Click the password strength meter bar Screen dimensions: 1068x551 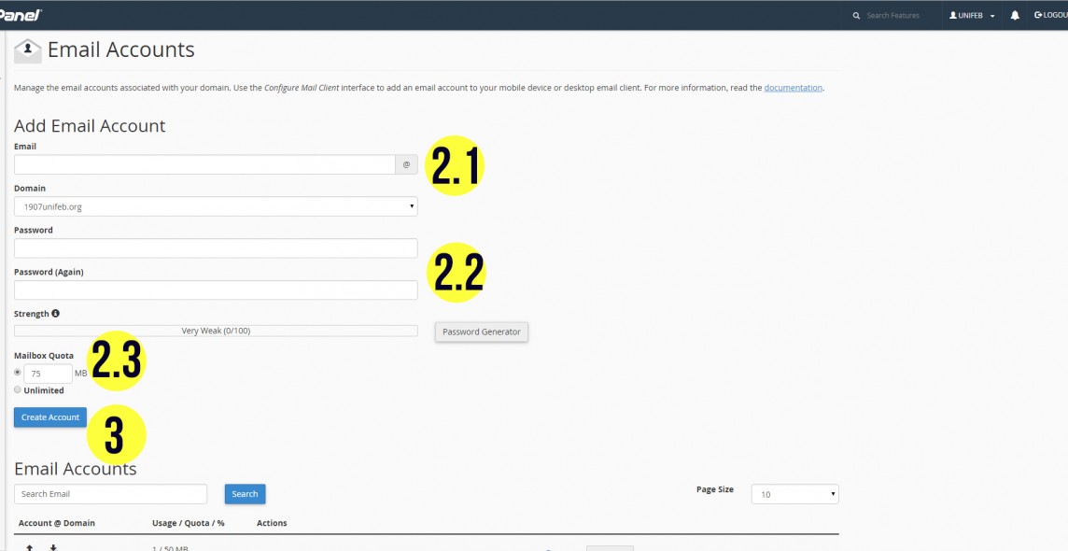pos(216,331)
